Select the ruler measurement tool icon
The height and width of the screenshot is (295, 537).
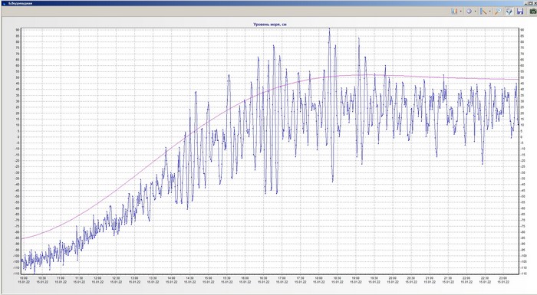(x=483, y=11)
